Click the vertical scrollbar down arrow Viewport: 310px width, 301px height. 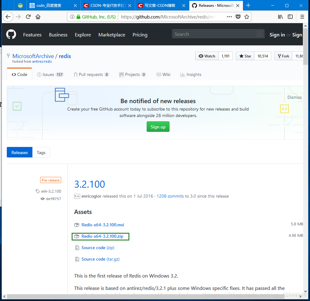click(x=305, y=291)
